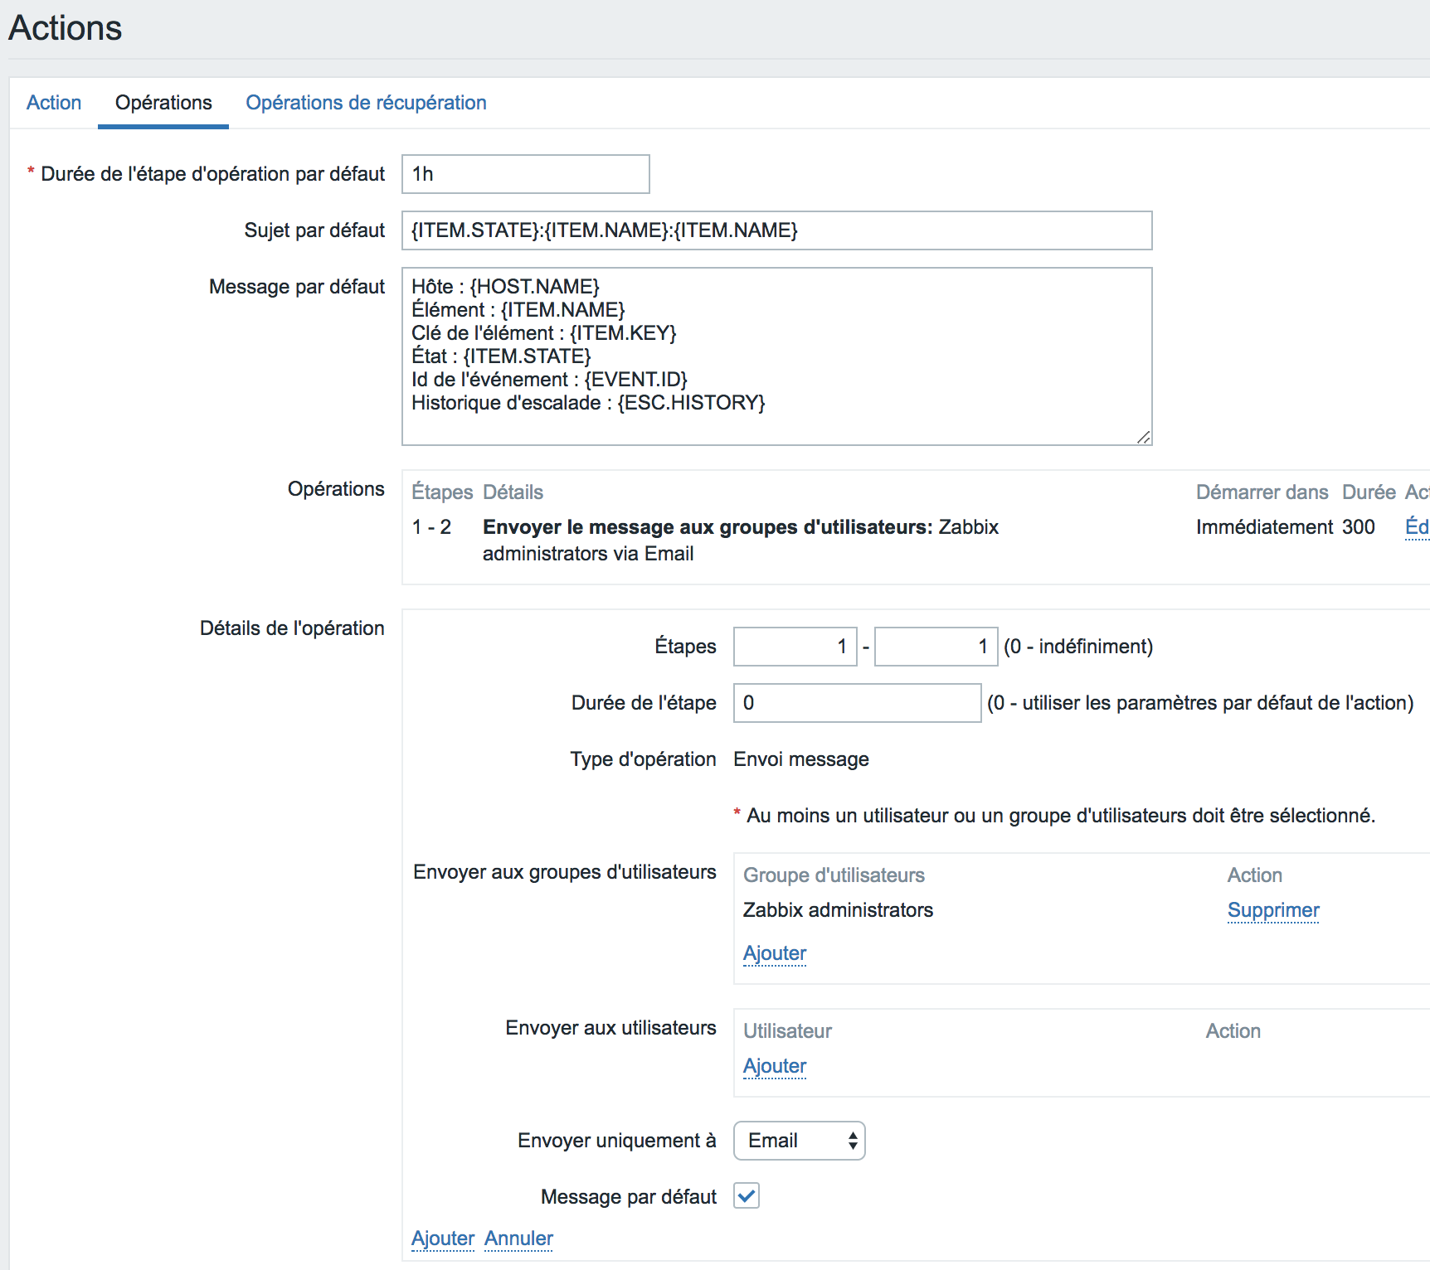This screenshot has height=1270, width=1430.
Task: Click Ajouter under Groupe d'utilisateurs
Action: 775,953
